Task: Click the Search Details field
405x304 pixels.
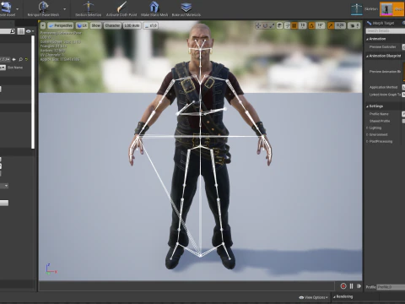Action: pos(386,30)
